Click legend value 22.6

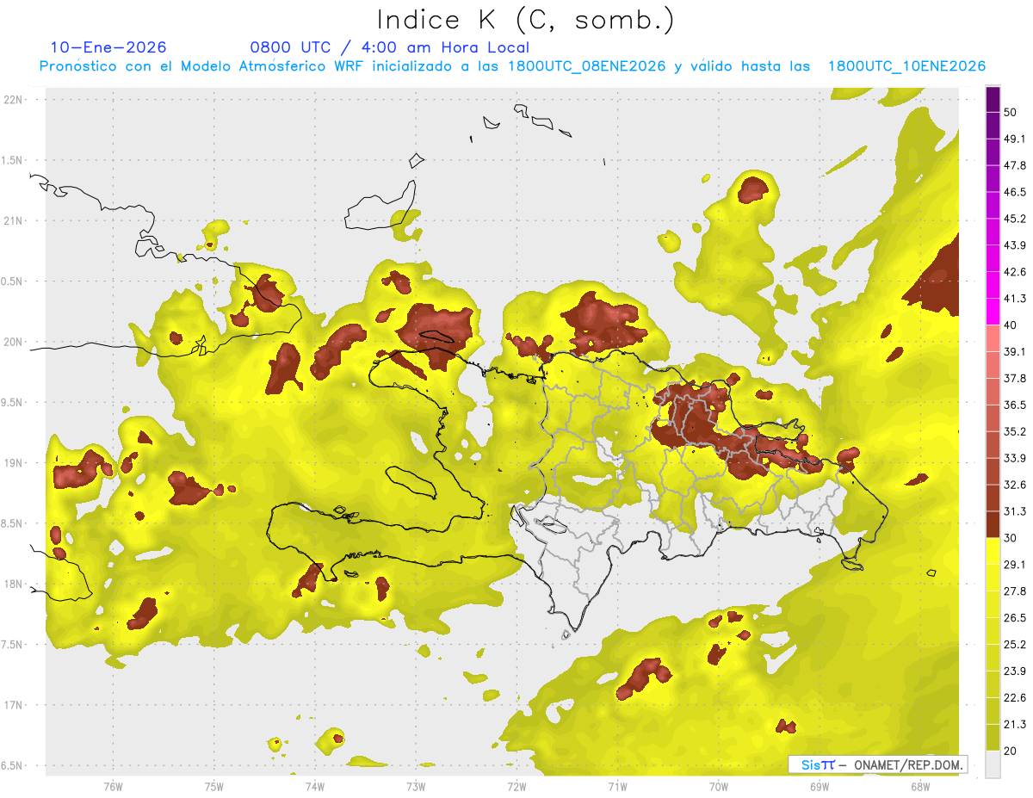[x=1015, y=698]
